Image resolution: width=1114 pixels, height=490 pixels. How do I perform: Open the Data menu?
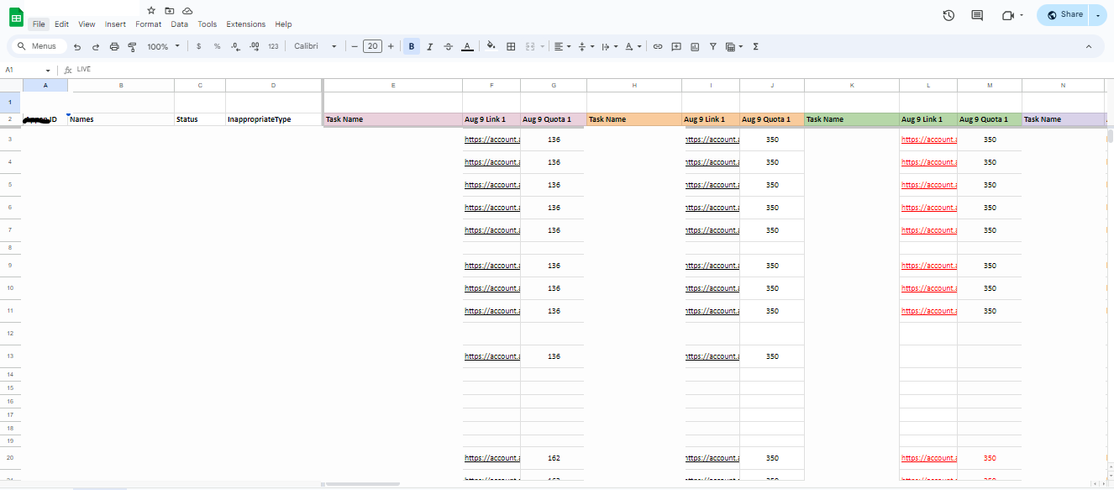pyautogui.click(x=179, y=24)
